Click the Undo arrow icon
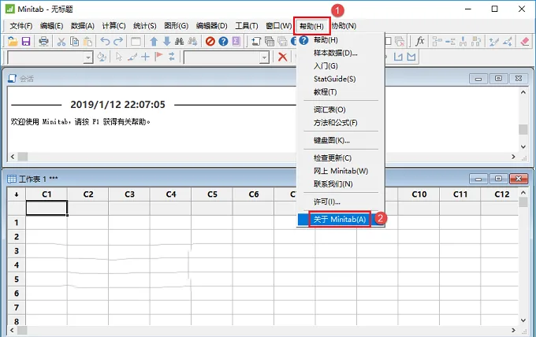 (105, 42)
